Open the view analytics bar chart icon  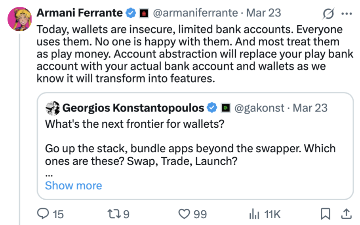click(x=253, y=214)
